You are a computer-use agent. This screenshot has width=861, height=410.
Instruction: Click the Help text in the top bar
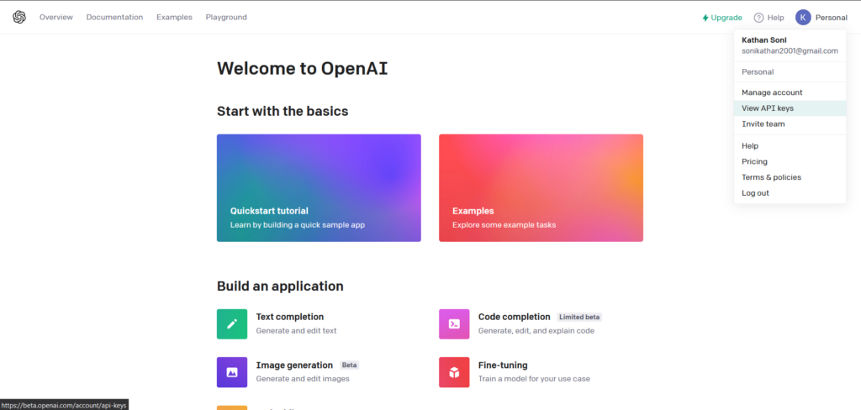pyautogui.click(x=775, y=18)
